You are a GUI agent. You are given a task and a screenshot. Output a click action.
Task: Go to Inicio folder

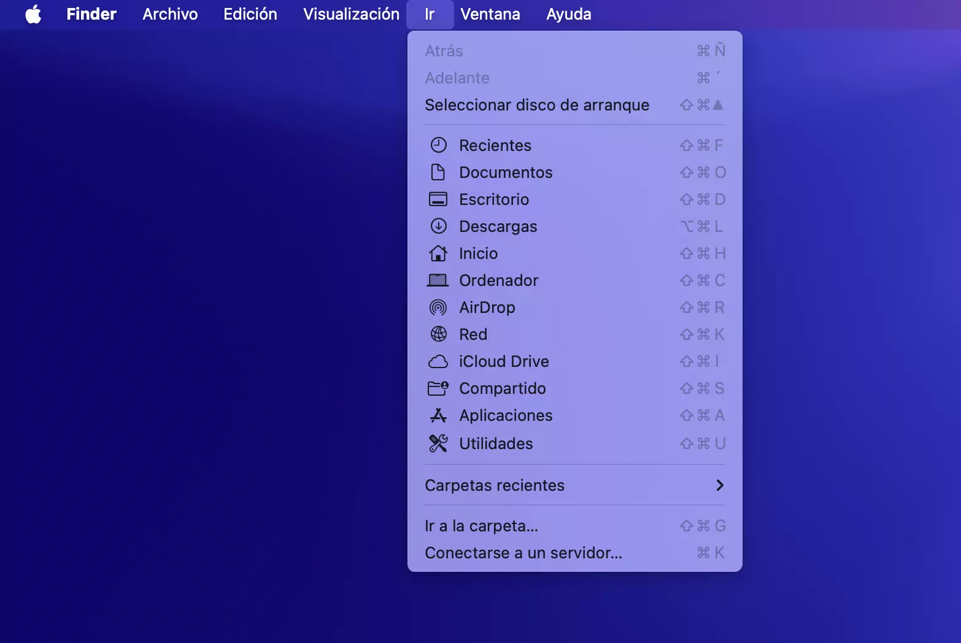coord(575,253)
